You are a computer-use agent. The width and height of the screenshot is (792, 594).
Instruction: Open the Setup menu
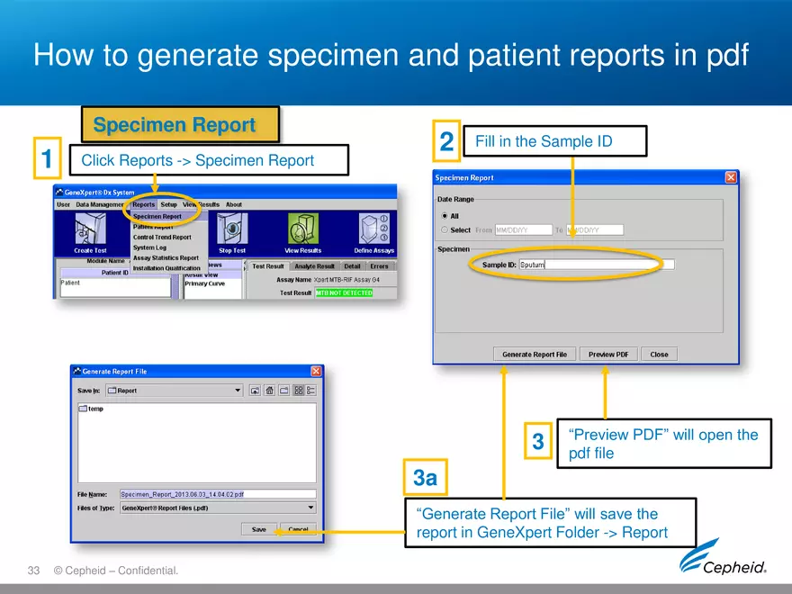[168, 204]
